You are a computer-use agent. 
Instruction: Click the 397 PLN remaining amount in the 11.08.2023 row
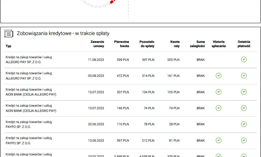click(148, 60)
